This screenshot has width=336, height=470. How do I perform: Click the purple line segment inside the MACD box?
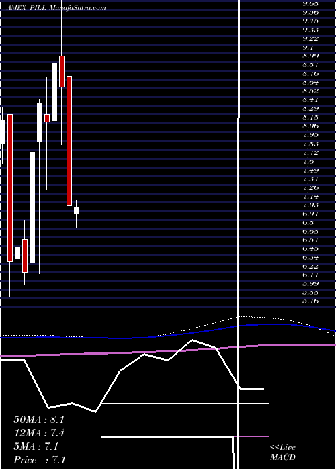(251, 436)
